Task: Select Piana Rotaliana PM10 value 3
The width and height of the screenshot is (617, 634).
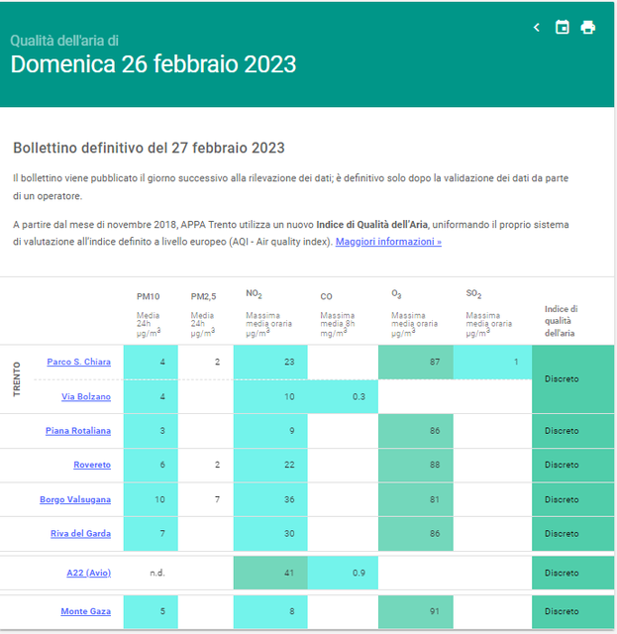Action: [151, 431]
